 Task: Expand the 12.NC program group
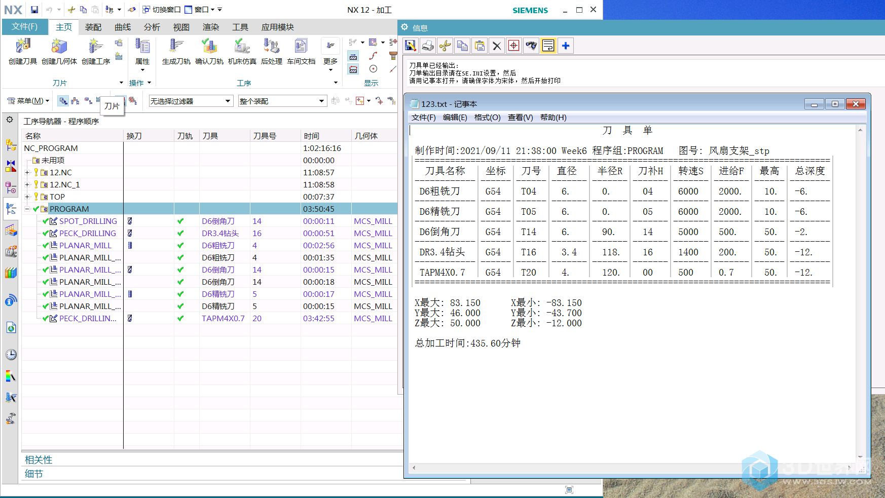click(27, 172)
